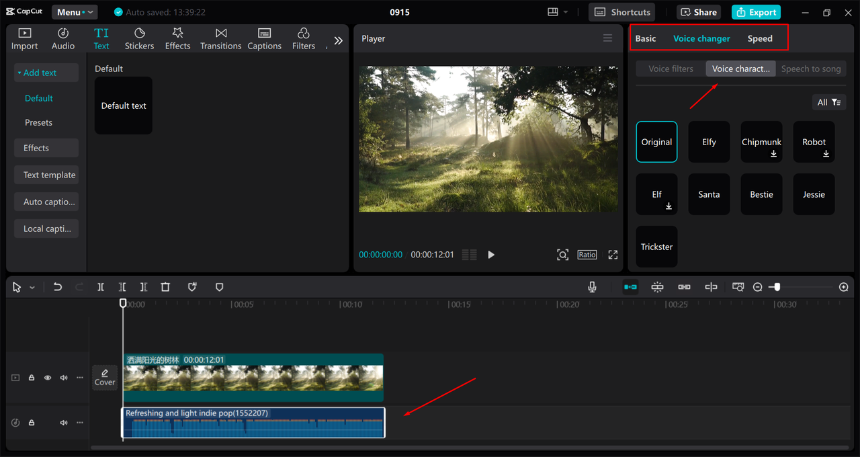
Task: Switch to the Speed tab
Action: tap(760, 38)
